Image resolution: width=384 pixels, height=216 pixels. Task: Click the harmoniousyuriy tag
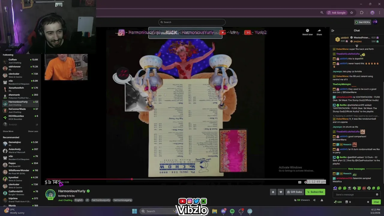tap(101, 200)
